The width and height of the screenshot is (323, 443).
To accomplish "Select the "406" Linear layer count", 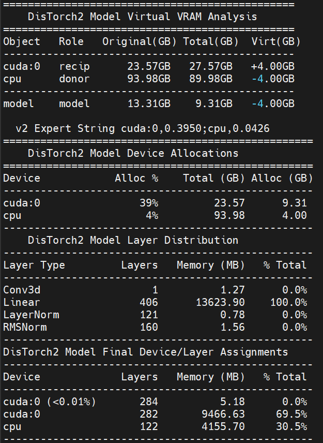I will [149, 302].
